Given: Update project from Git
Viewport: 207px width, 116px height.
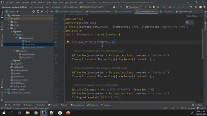Looking at the screenshot, I should (x=174, y=7).
